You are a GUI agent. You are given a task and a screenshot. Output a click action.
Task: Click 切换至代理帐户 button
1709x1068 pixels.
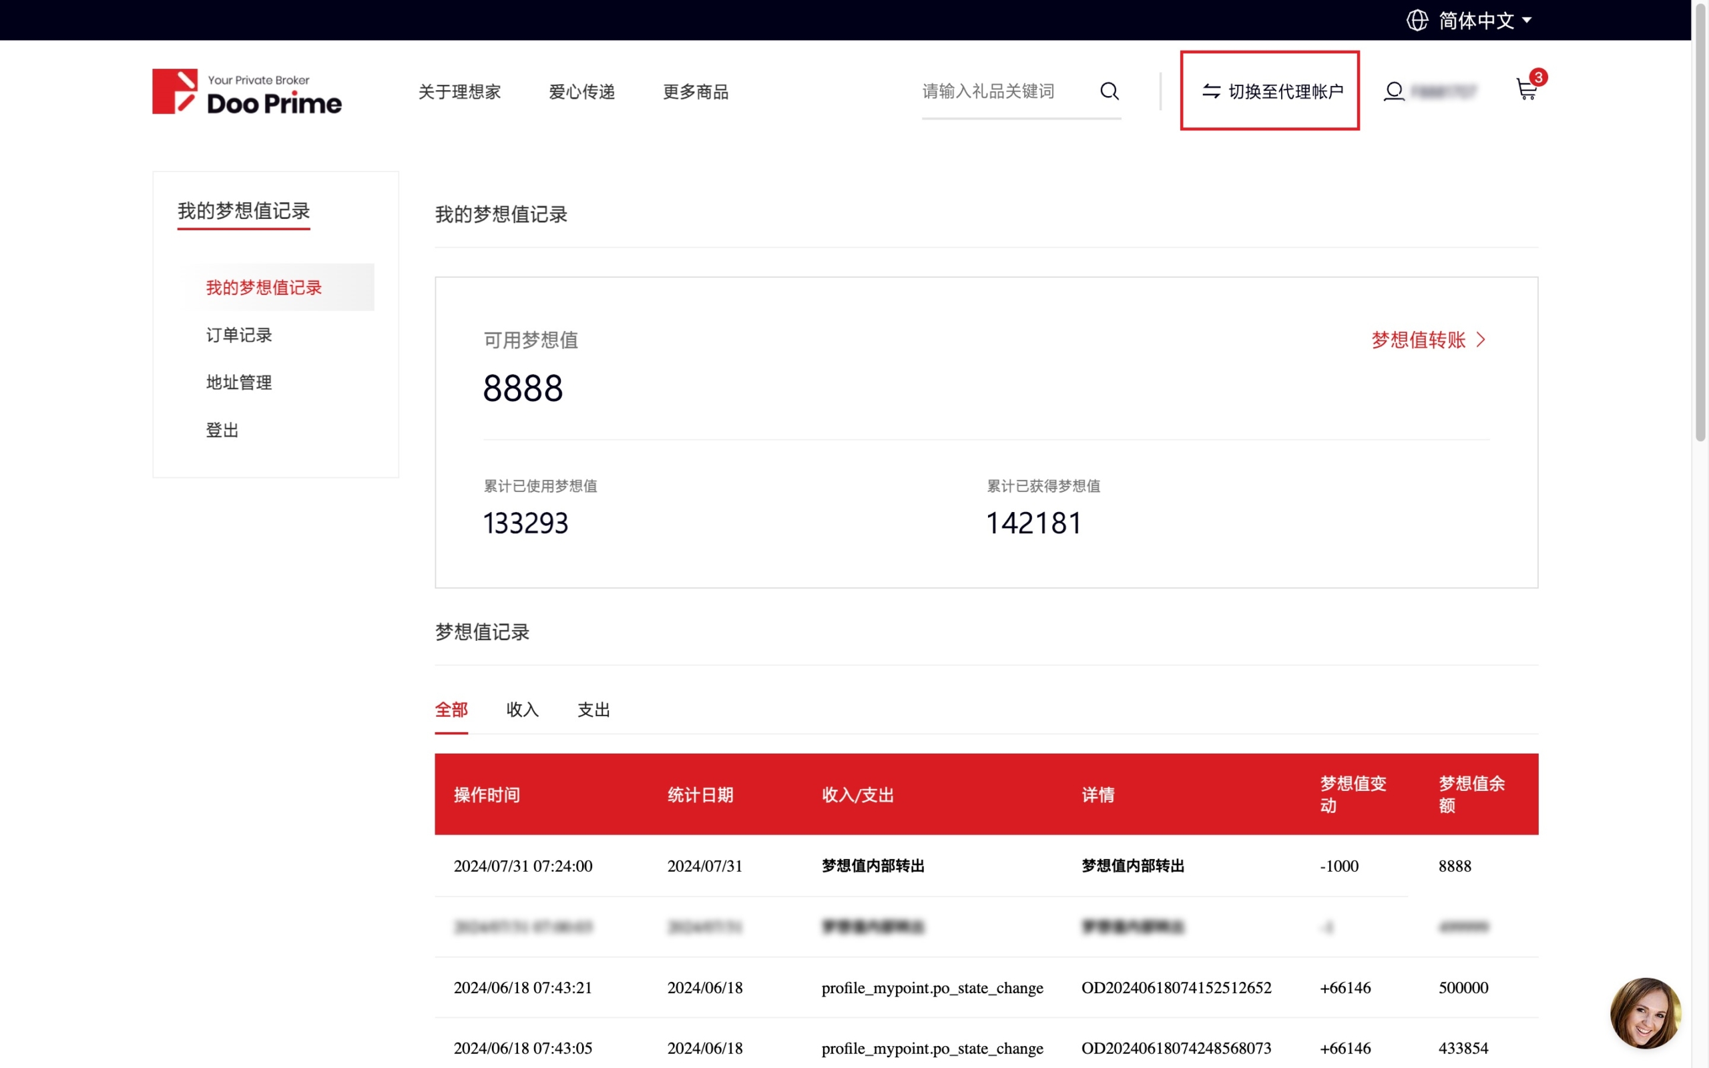click(1285, 91)
